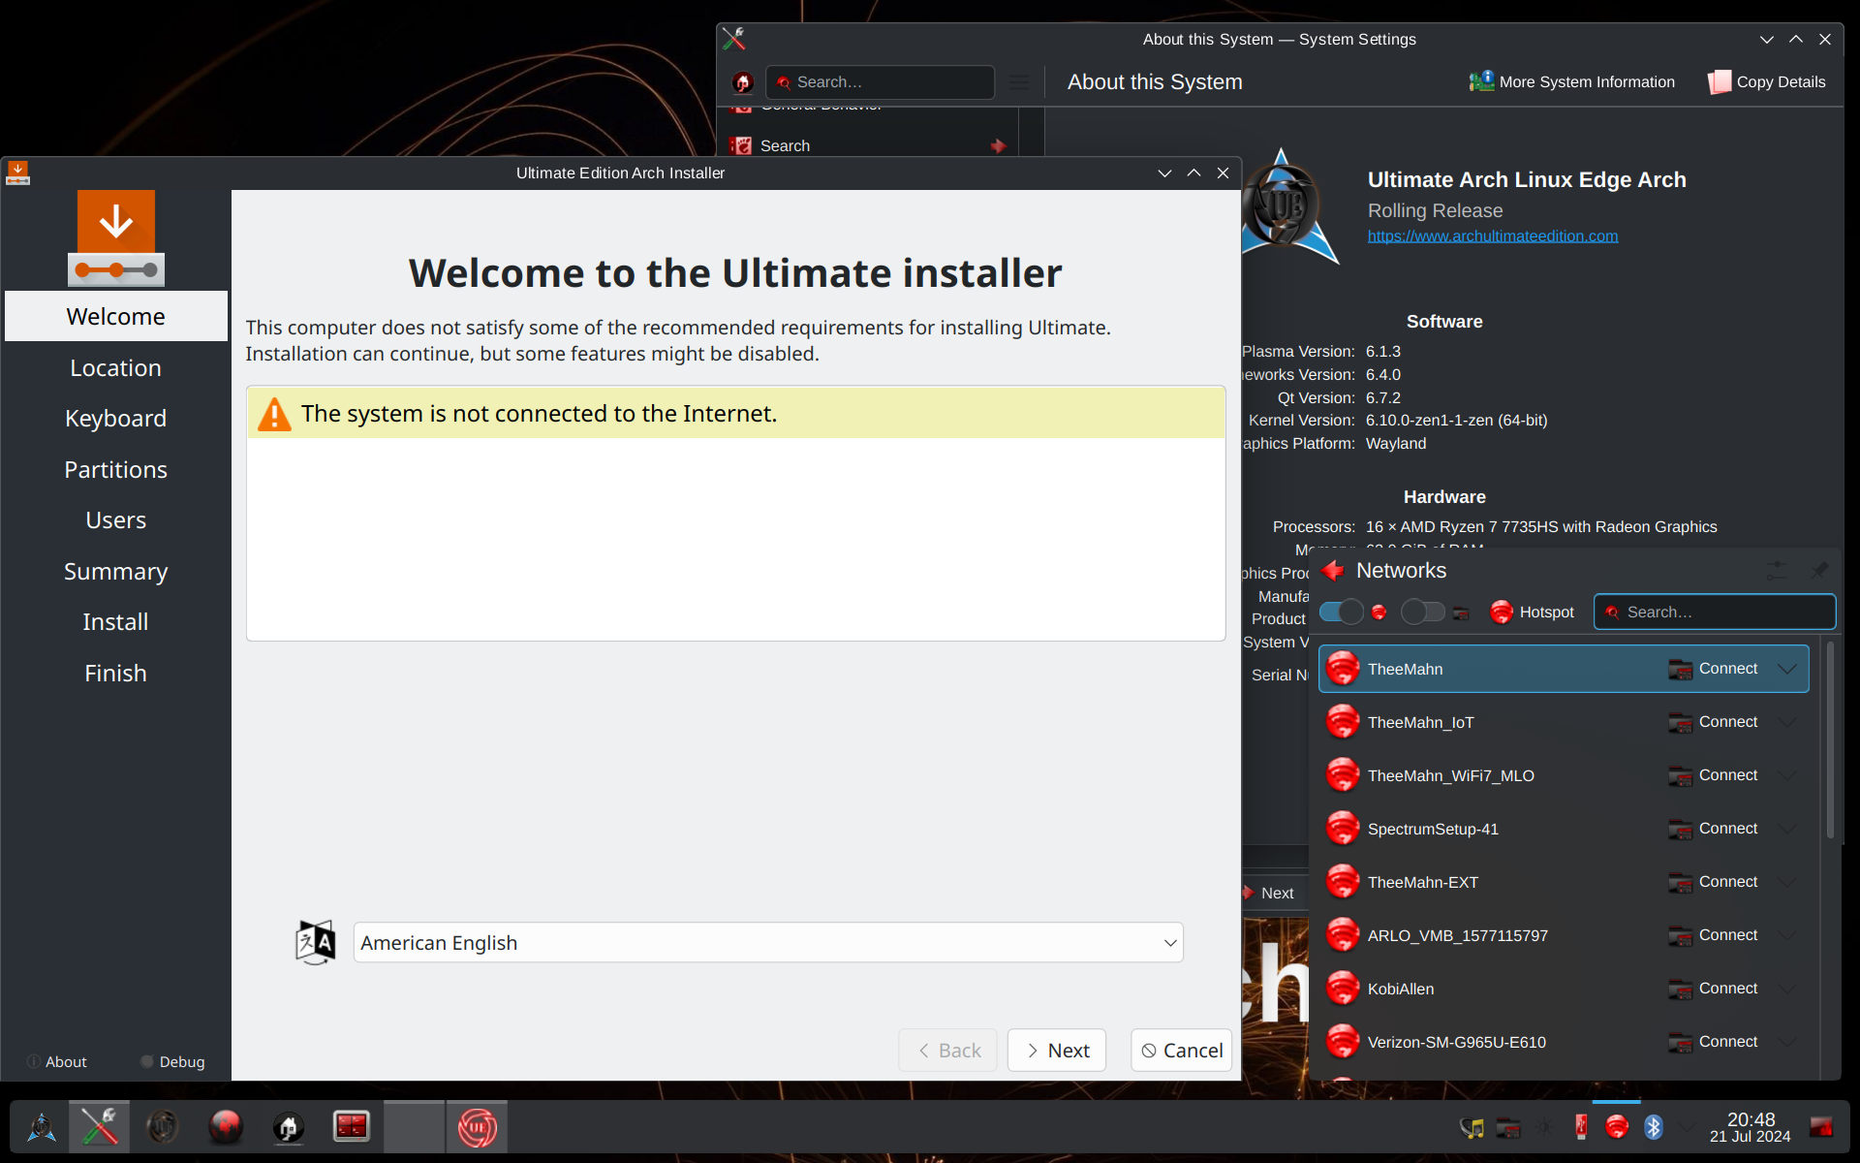The height and width of the screenshot is (1163, 1860).
Task: Click the red terminal taskbar icon
Action: coord(351,1126)
